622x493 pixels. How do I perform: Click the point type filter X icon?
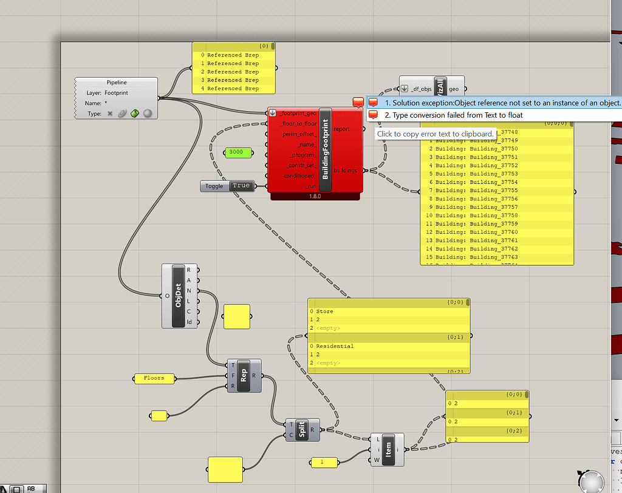point(110,114)
